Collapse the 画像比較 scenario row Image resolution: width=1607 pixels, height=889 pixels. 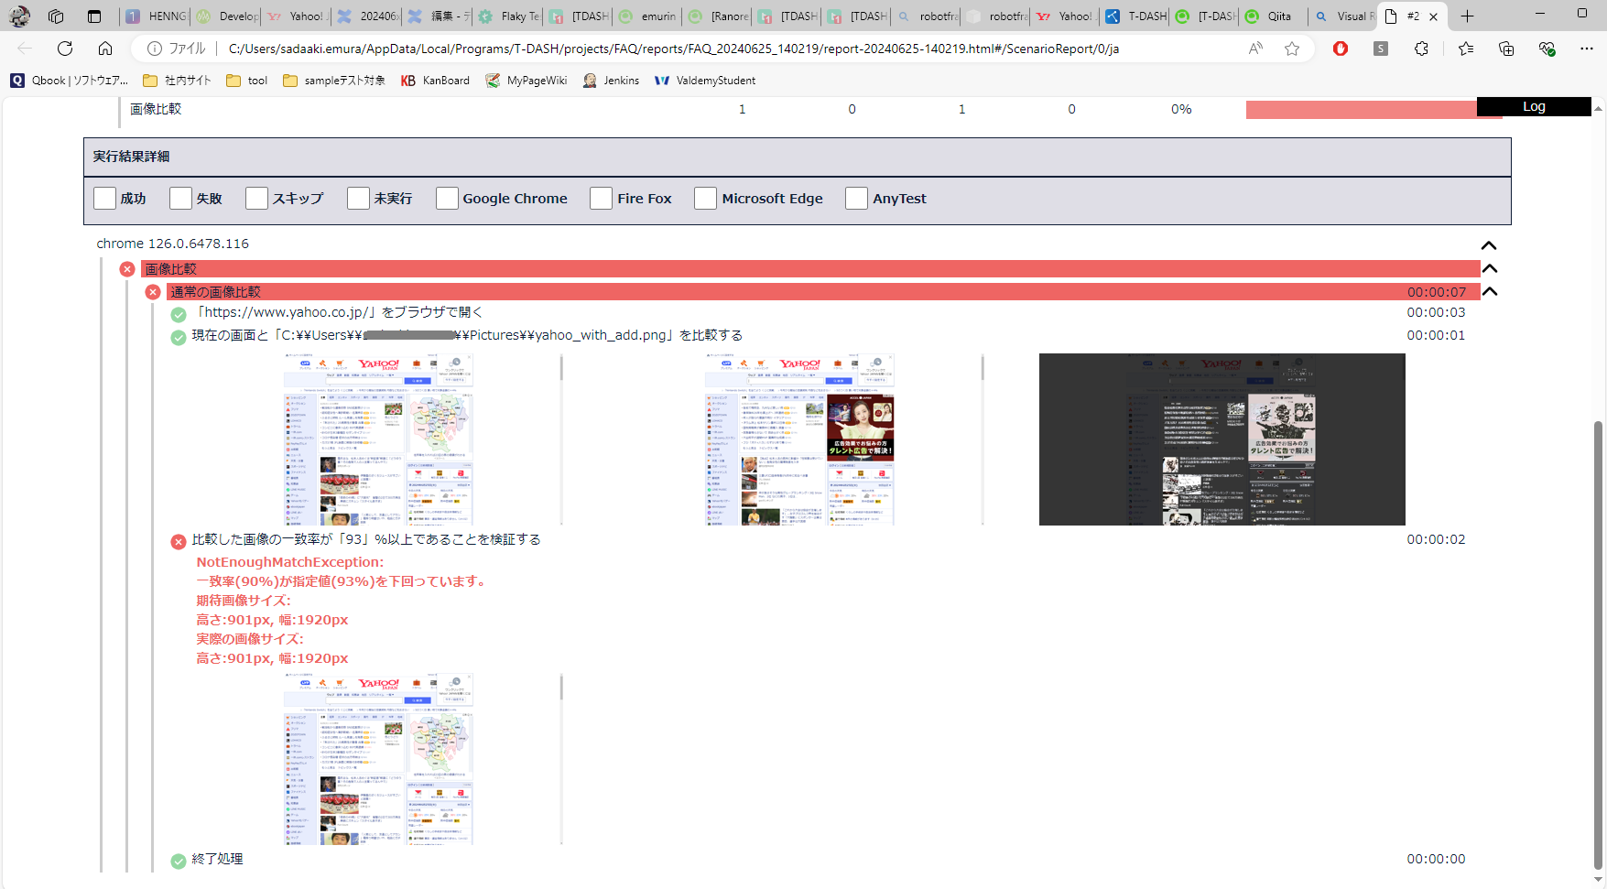(x=1490, y=268)
